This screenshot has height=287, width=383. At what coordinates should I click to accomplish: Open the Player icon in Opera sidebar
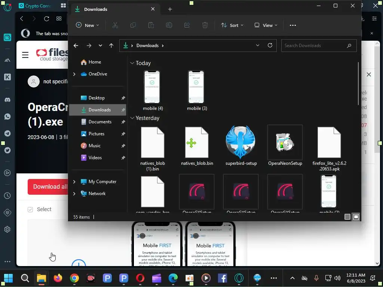tap(7, 173)
